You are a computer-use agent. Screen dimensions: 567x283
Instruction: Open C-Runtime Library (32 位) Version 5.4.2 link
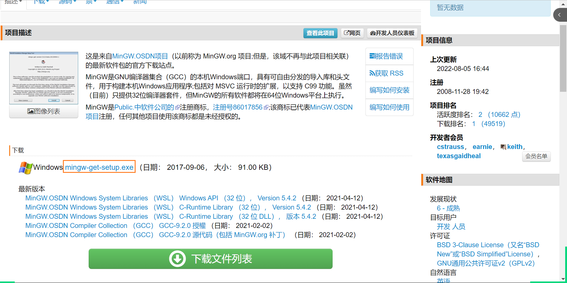[168, 207]
